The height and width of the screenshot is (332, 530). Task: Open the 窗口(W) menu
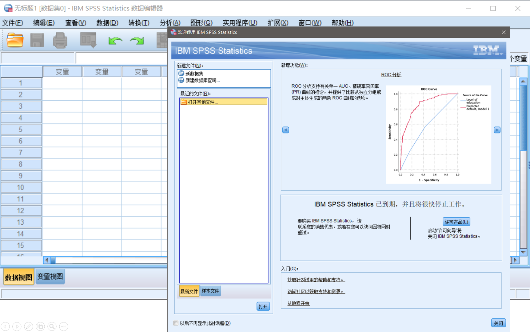click(x=310, y=23)
